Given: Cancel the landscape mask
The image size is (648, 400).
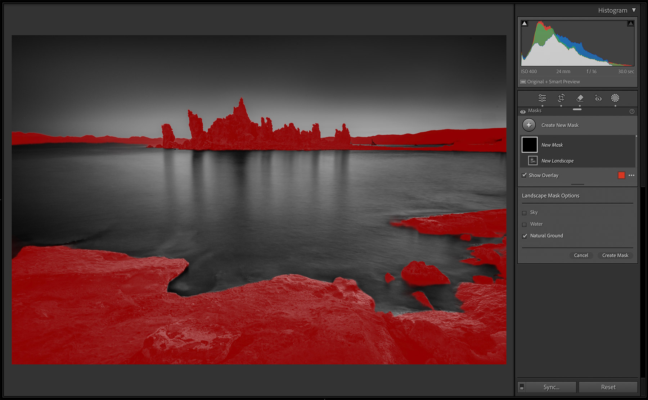Looking at the screenshot, I should (x=581, y=255).
